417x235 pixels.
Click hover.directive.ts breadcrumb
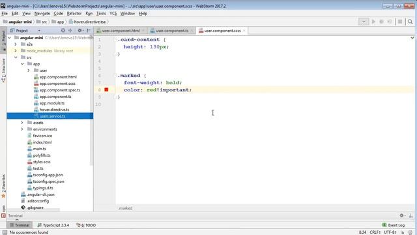(x=87, y=22)
